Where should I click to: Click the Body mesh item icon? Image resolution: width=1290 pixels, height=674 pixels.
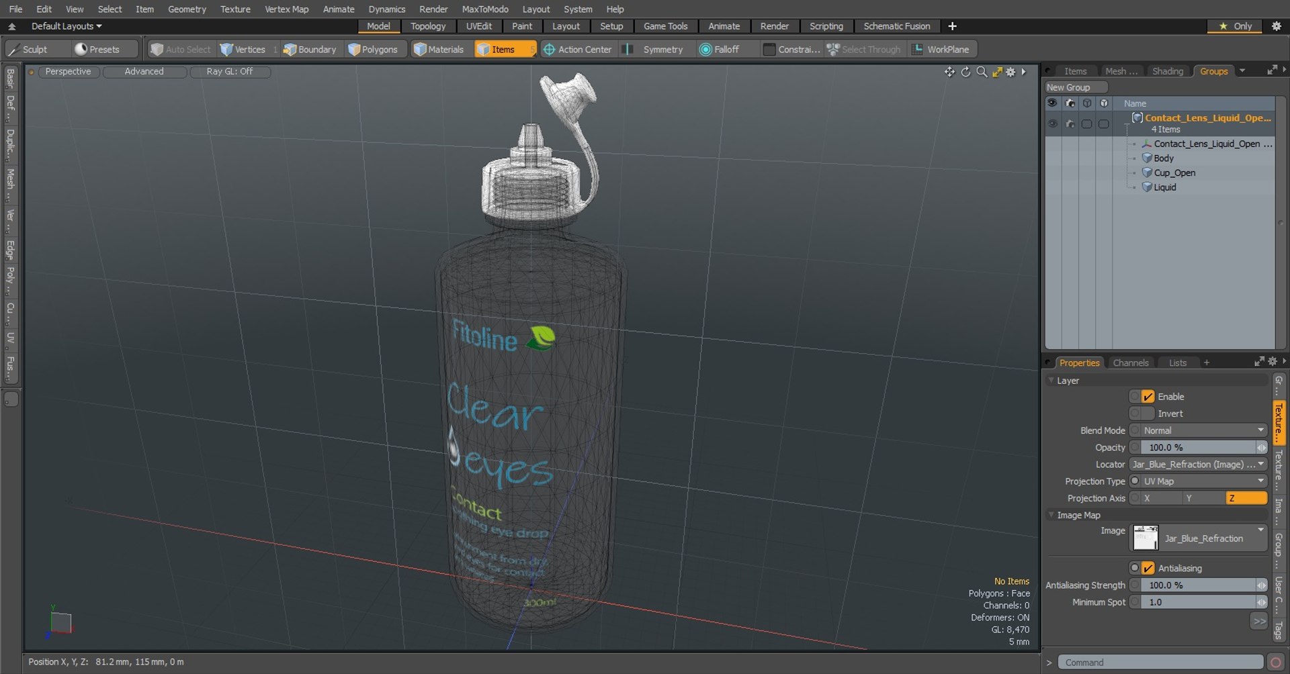1147,158
